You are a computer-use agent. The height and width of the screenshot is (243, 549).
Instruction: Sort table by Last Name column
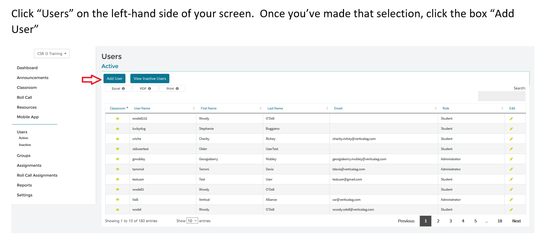[275, 108]
